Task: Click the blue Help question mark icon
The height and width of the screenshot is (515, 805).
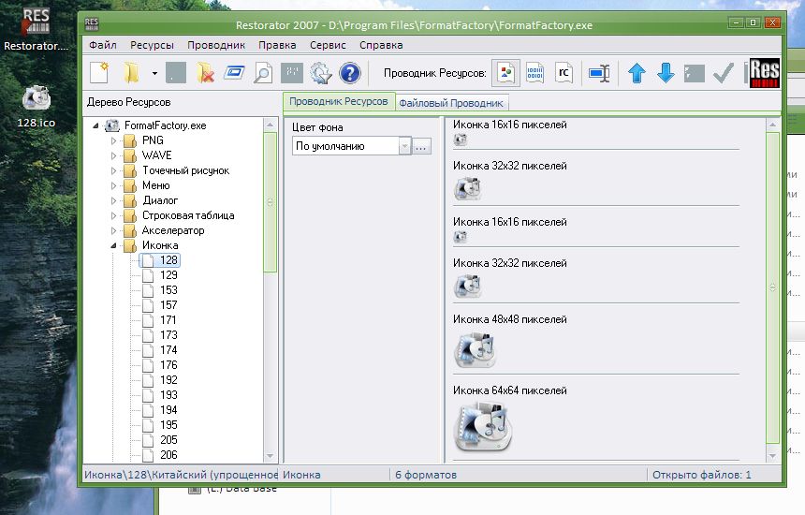Action: [349, 73]
